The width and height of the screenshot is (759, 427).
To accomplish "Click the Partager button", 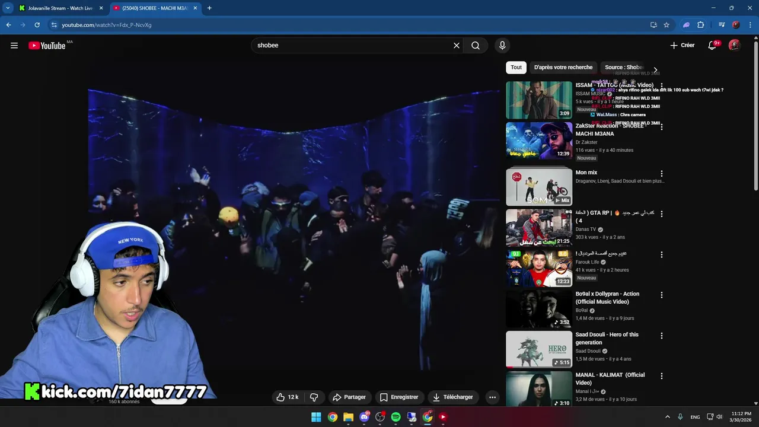I will [x=349, y=397].
